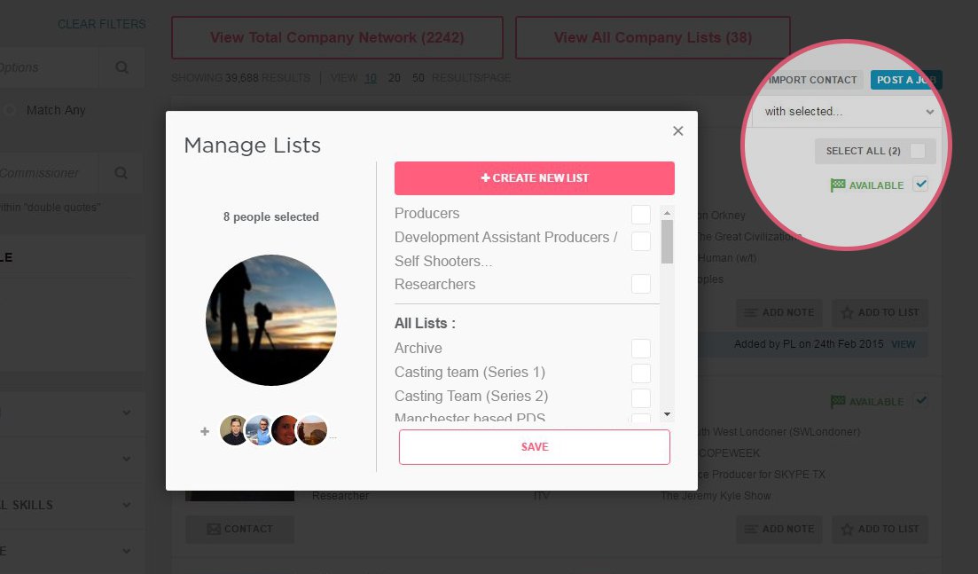Close the Manage Lists dialog
The image size is (978, 574).
coord(678,130)
